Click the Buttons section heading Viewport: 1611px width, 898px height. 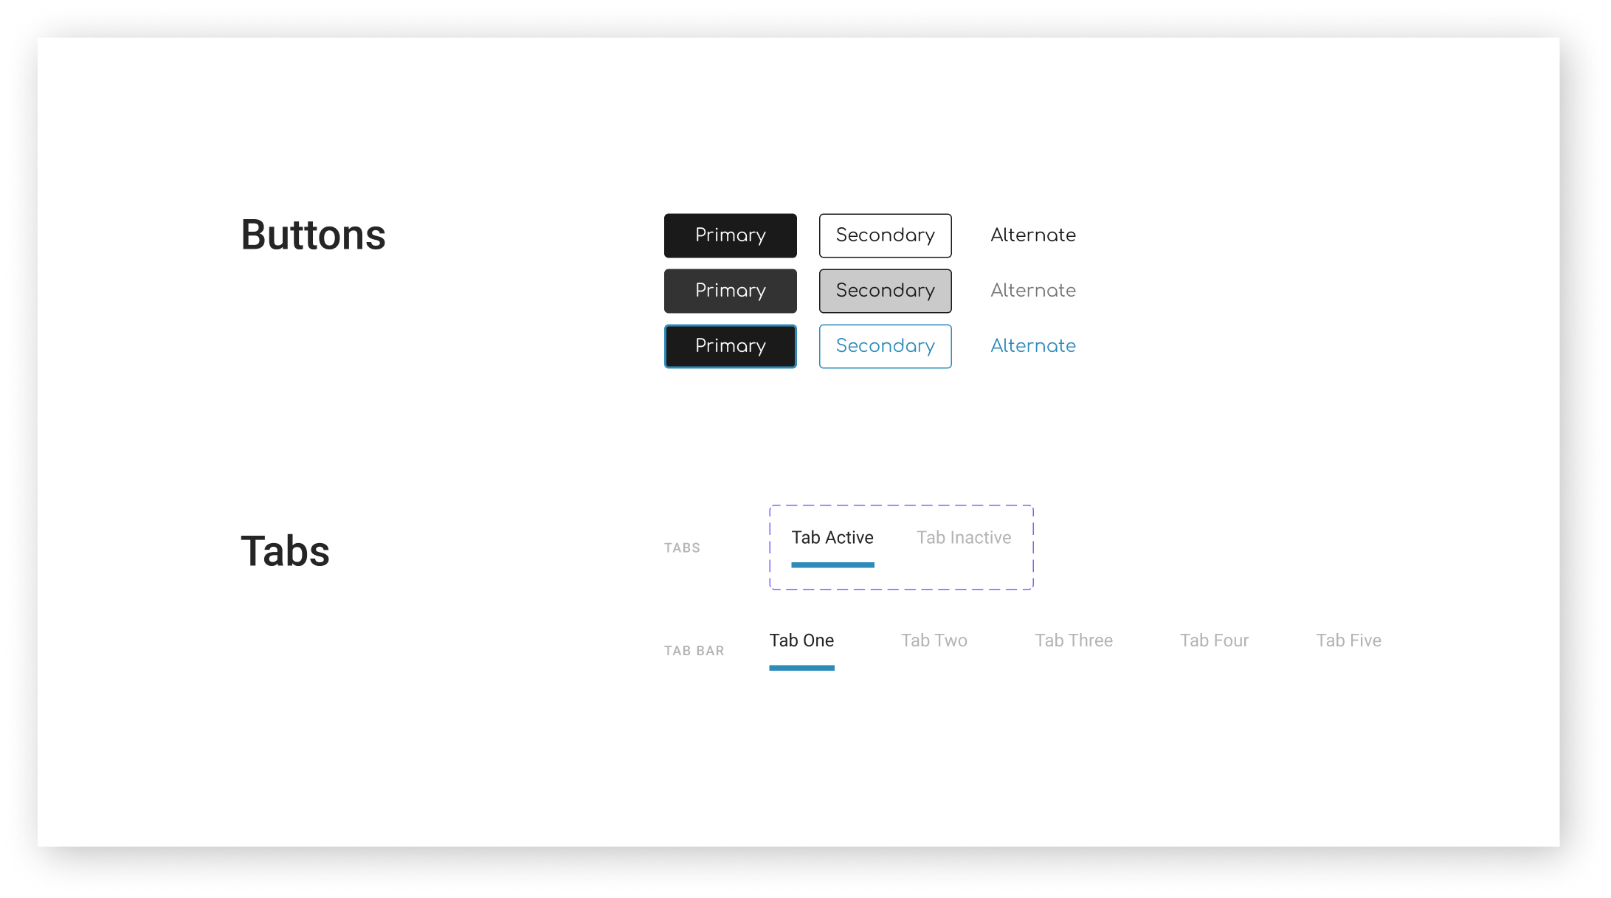pyautogui.click(x=313, y=235)
